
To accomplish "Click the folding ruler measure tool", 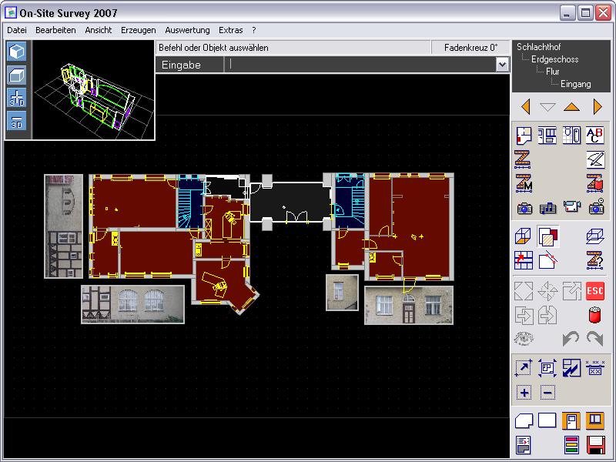I will tap(523, 159).
